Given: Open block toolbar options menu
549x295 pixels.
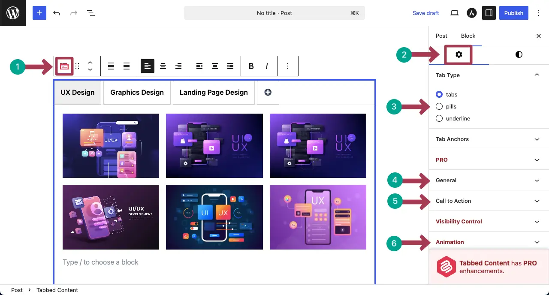Looking at the screenshot, I should pyautogui.click(x=288, y=66).
